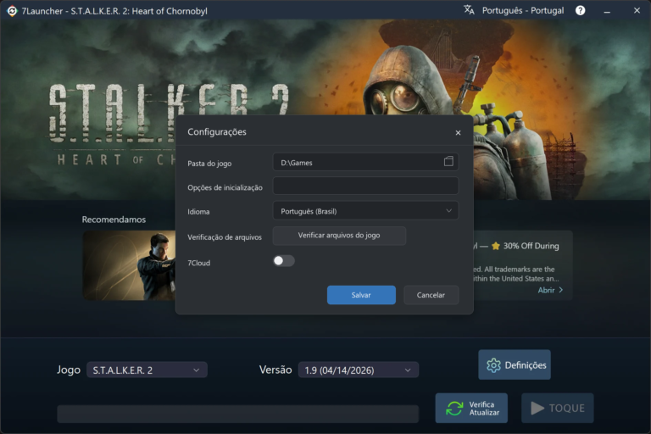The width and height of the screenshot is (651, 434).
Task: Close the 7Launcher window
Action: pos(637,10)
